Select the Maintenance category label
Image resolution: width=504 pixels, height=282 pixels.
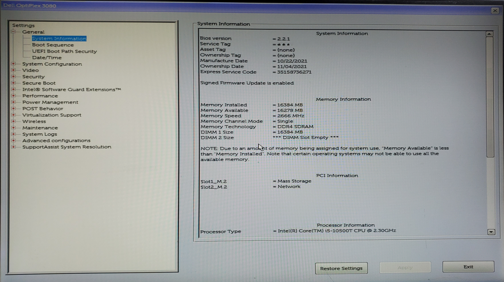tap(40, 128)
